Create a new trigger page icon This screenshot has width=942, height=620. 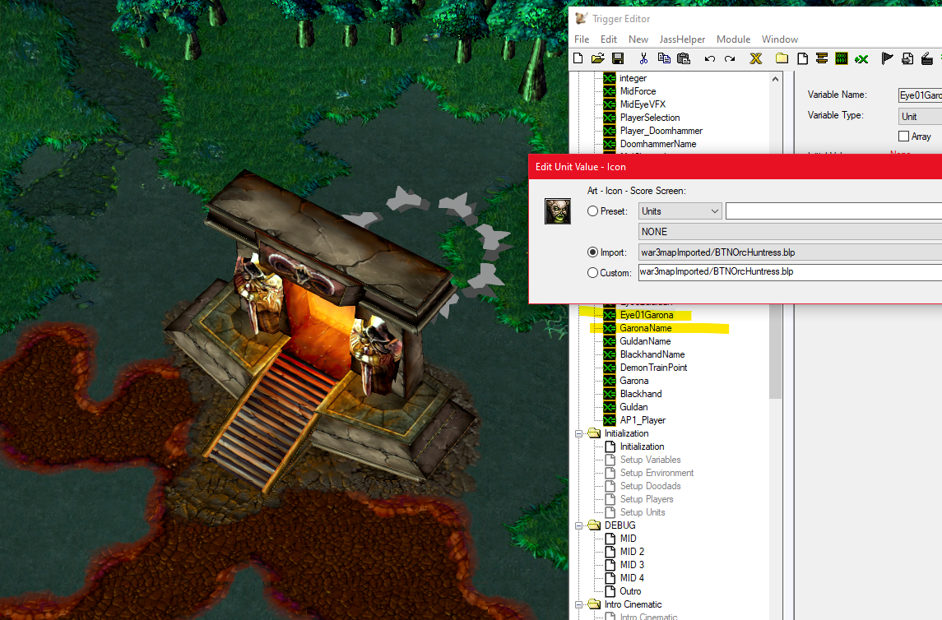click(802, 58)
